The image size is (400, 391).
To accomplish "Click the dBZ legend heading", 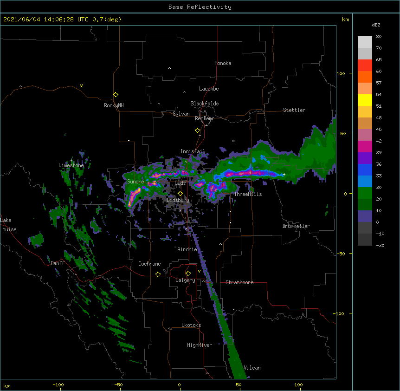I will coord(376,25).
